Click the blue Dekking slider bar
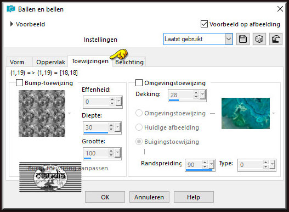This screenshot has height=212, width=289. pyautogui.click(x=174, y=101)
